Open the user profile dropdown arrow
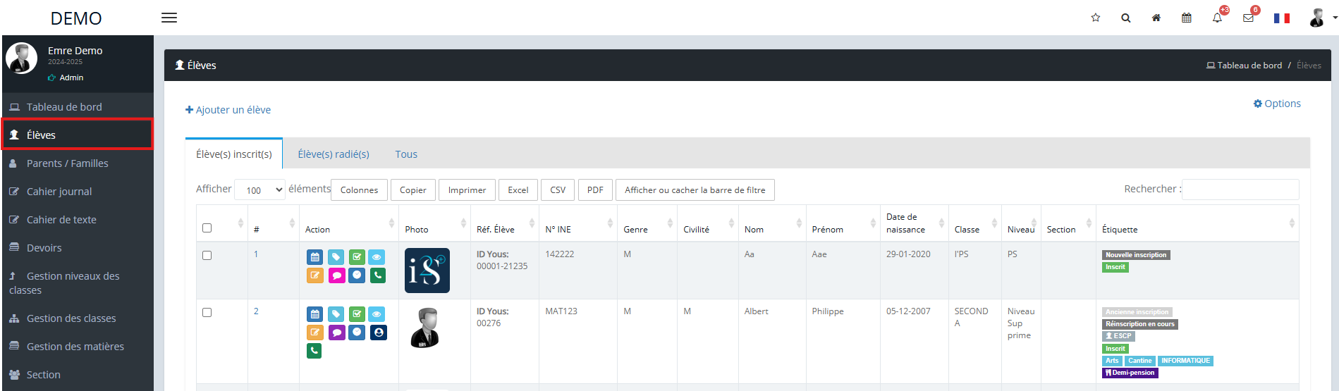1339x391 pixels. coord(1335,18)
